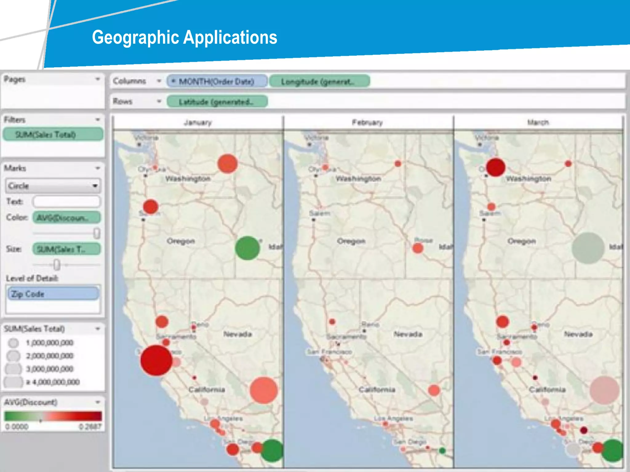
Task: Select the AVG(Discount) Color pill
Action: 67,218
